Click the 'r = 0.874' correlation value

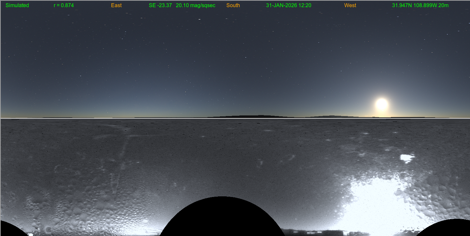pyautogui.click(x=64, y=6)
